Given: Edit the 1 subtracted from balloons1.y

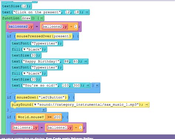Looking at the screenshot, I should click(x=80, y=128).
